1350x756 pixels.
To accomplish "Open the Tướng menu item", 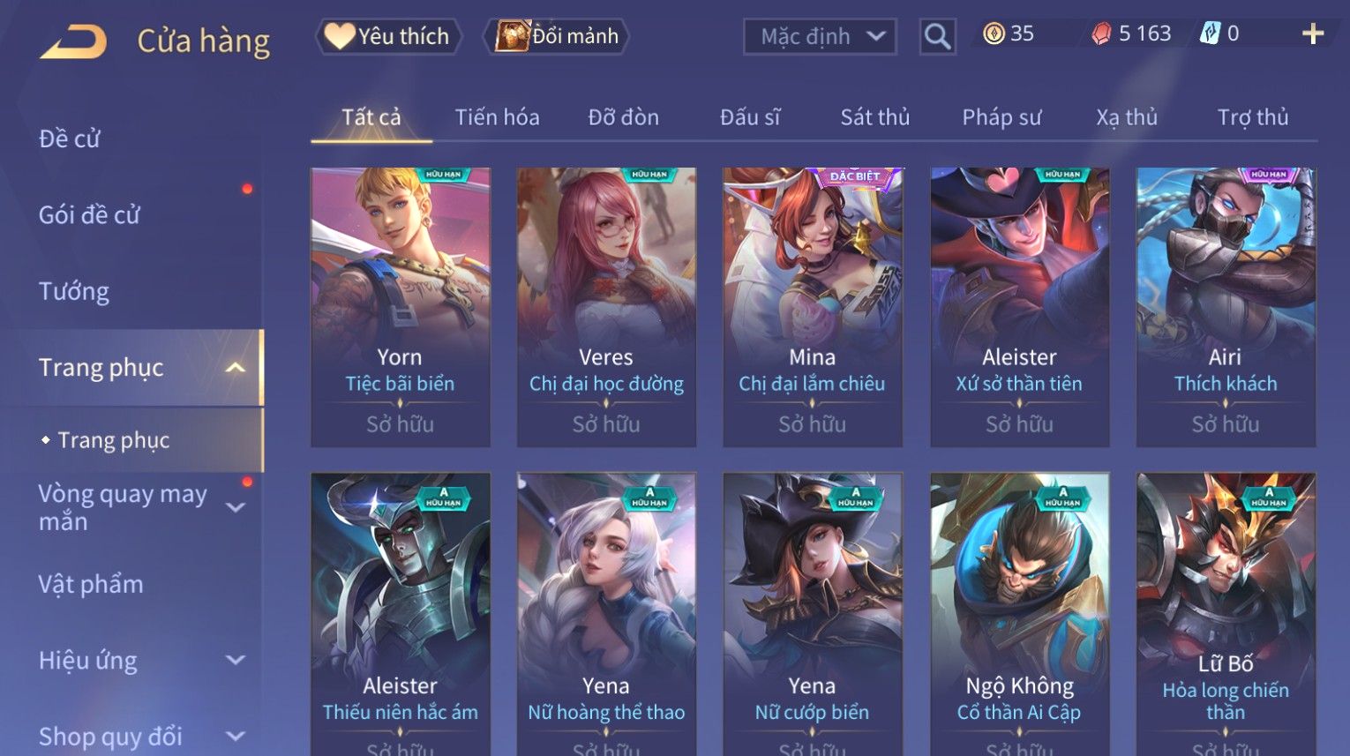I will [x=74, y=291].
